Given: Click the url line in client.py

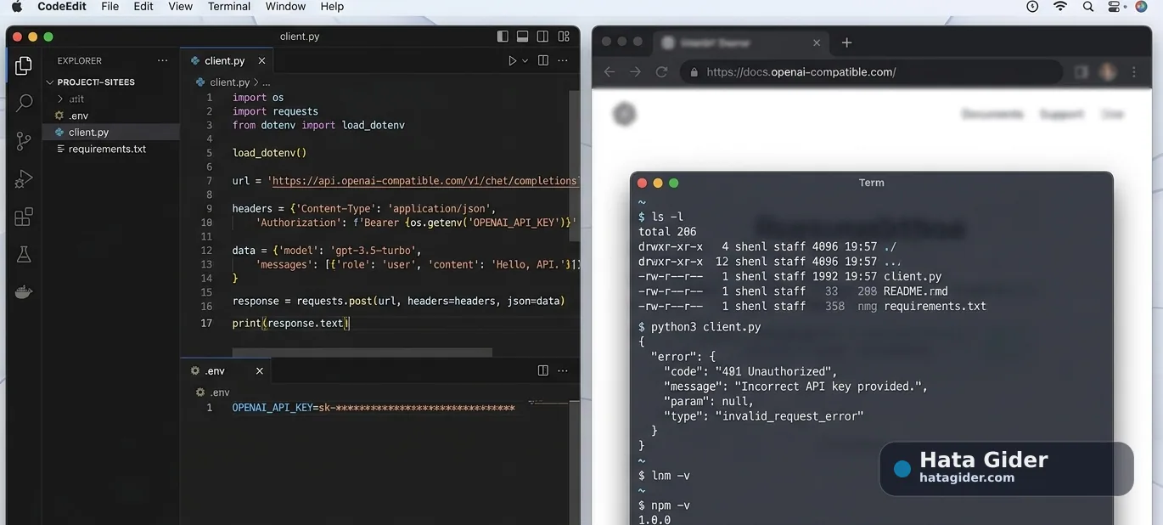Looking at the screenshot, I should [x=404, y=181].
